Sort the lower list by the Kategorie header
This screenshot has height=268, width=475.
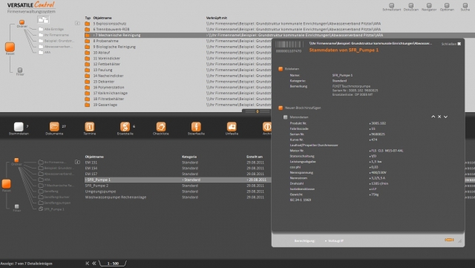tap(189, 157)
